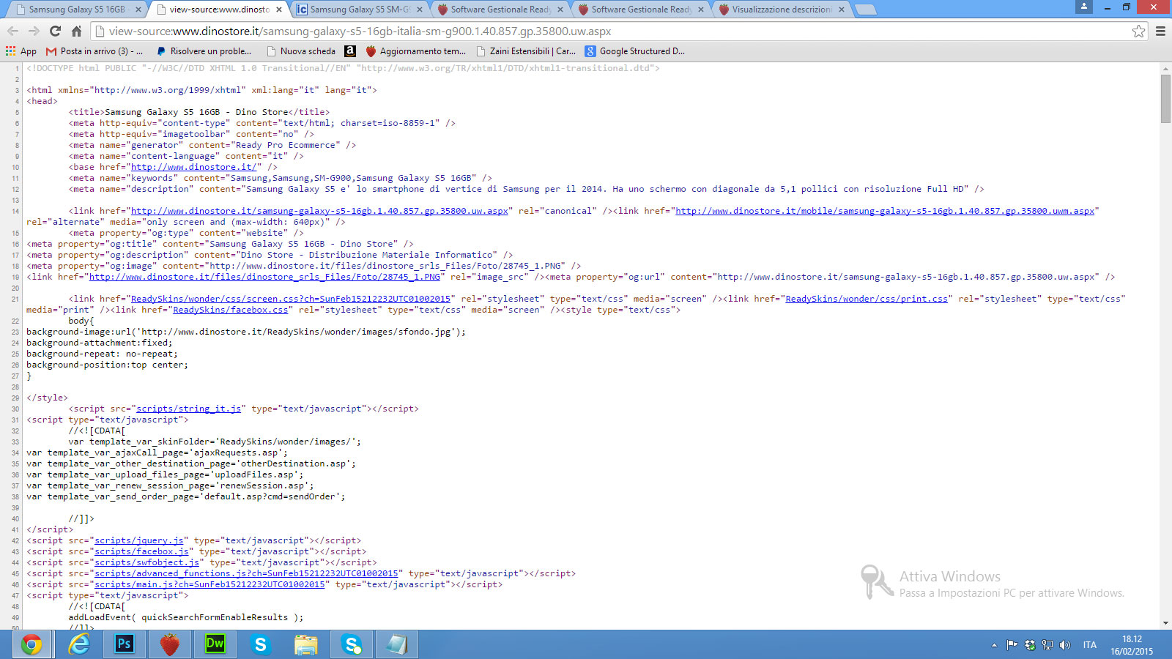The width and height of the screenshot is (1172, 659).
Task: Open the scripts/advanced_functions.js link
Action: (x=246, y=573)
